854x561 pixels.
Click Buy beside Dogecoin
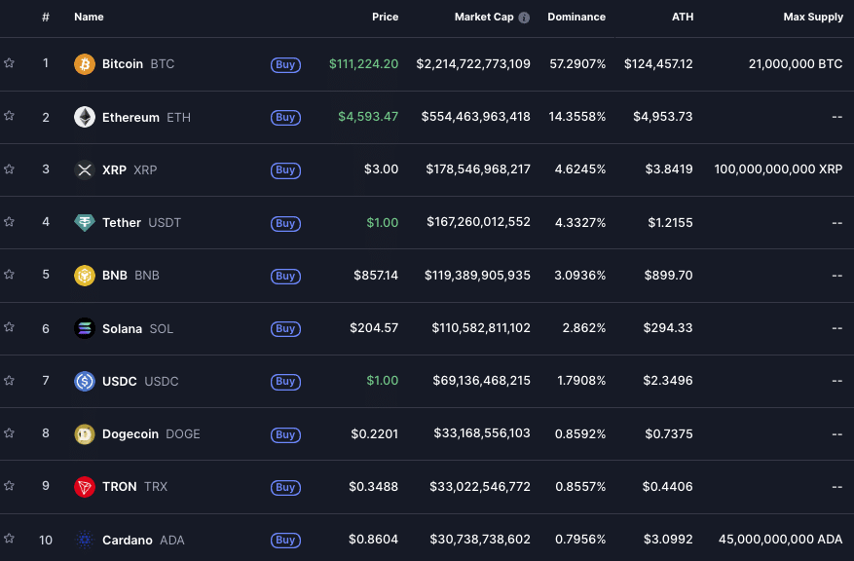pos(285,434)
